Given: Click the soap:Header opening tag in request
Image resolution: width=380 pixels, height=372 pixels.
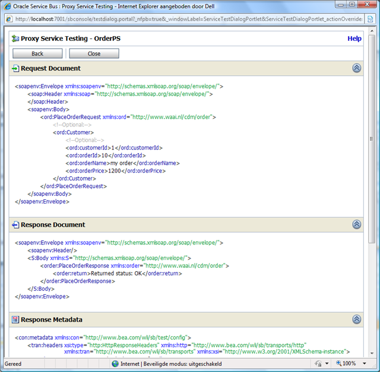Looking at the screenshot, I should [120, 94].
